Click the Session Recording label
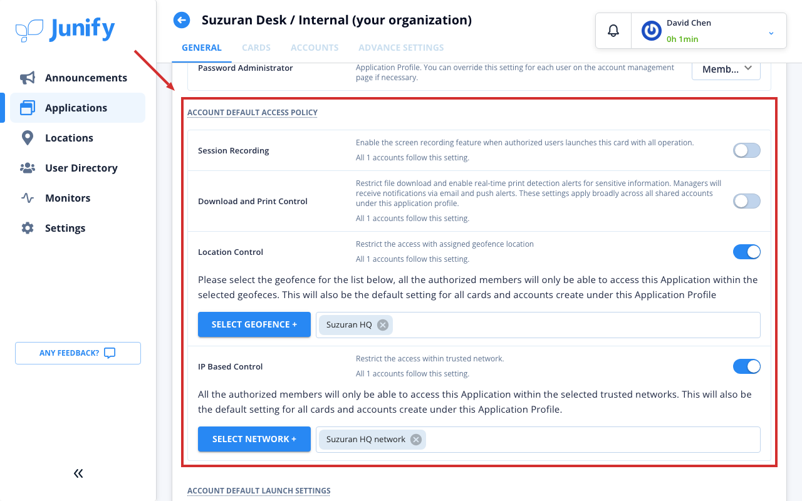The image size is (802, 501). pyautogui.click(x=234, y=150)
